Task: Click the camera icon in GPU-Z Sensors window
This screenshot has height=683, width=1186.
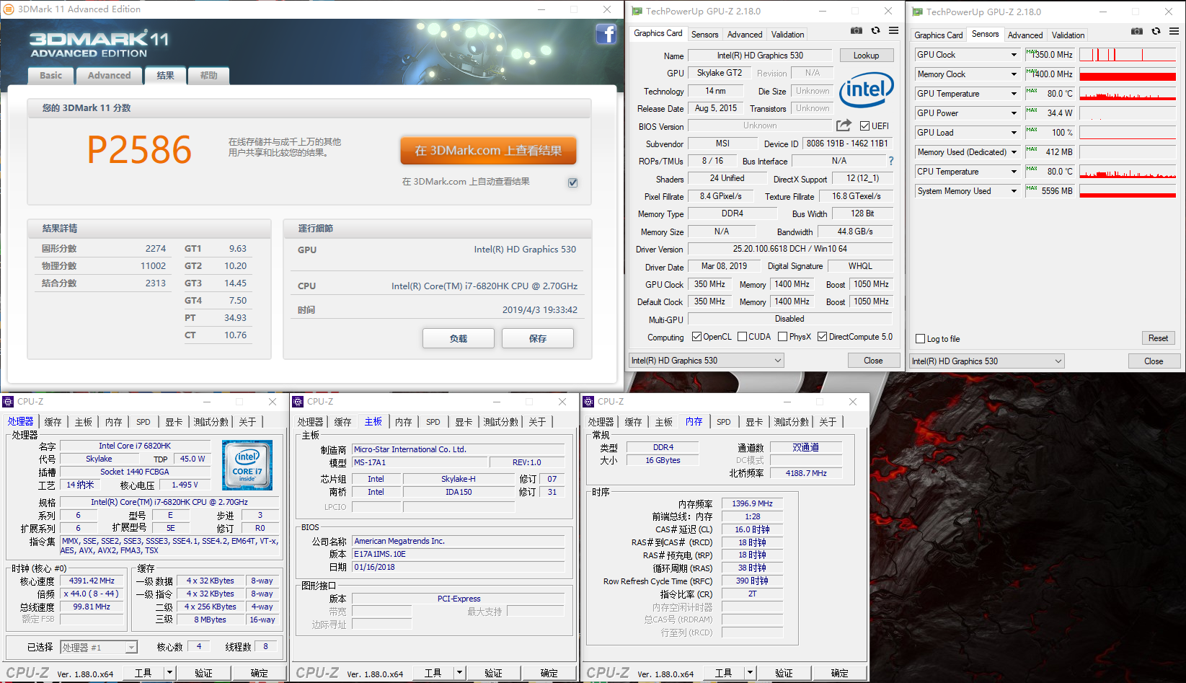Action: [x=1136, y=32]
